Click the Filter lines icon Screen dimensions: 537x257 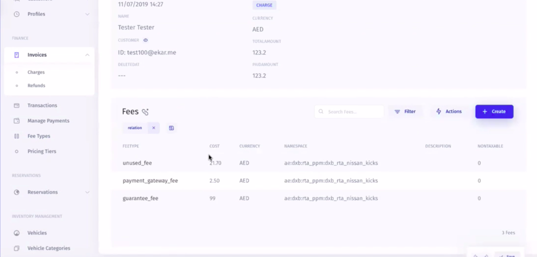(397, 112)
